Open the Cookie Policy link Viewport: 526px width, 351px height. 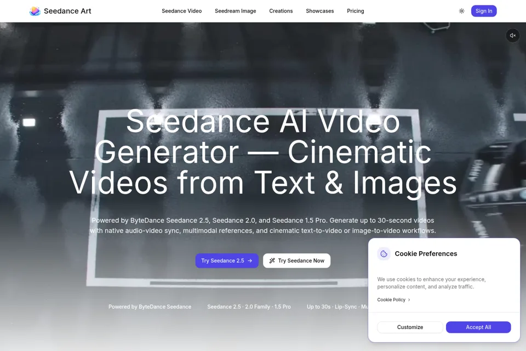tap(391, 299)
